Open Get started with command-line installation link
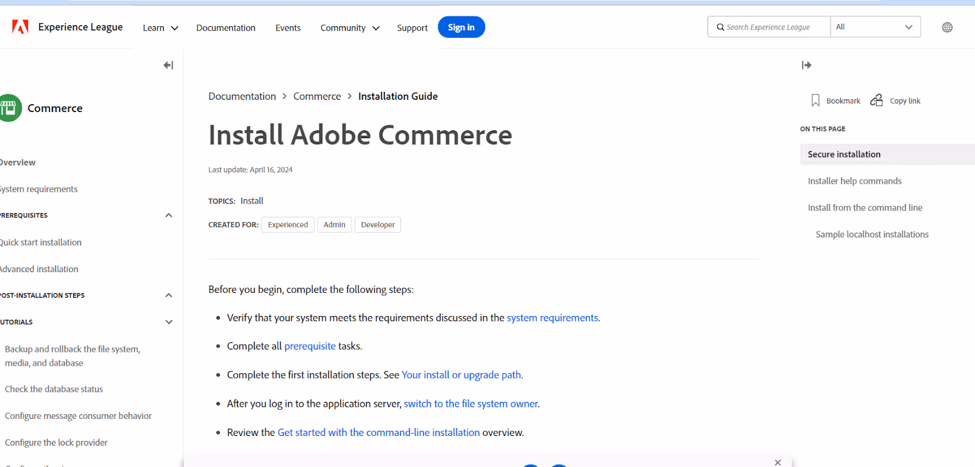This screenshot has width=975, height=467. tap(378, 432)
